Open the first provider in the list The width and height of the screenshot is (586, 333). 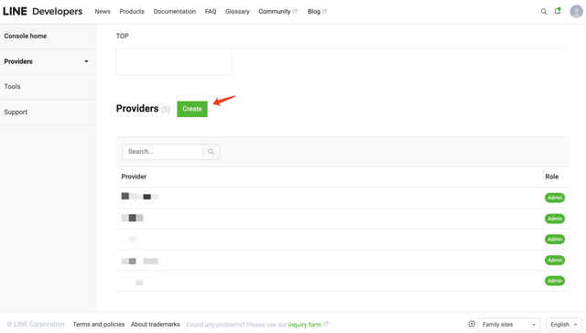click(139, 197)
